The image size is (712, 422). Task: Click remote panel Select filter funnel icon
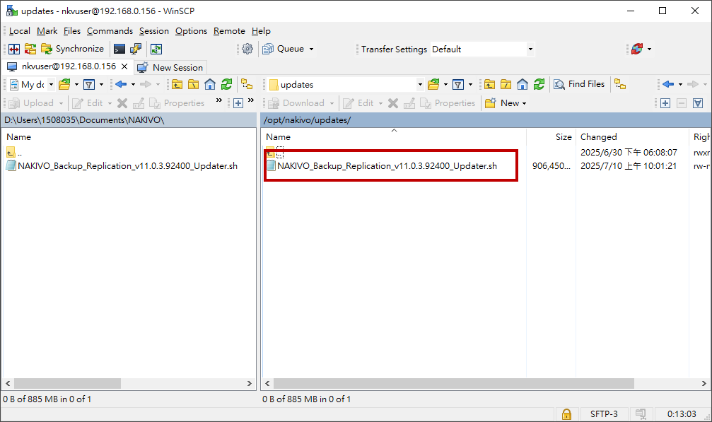click(x=698, y=103)
